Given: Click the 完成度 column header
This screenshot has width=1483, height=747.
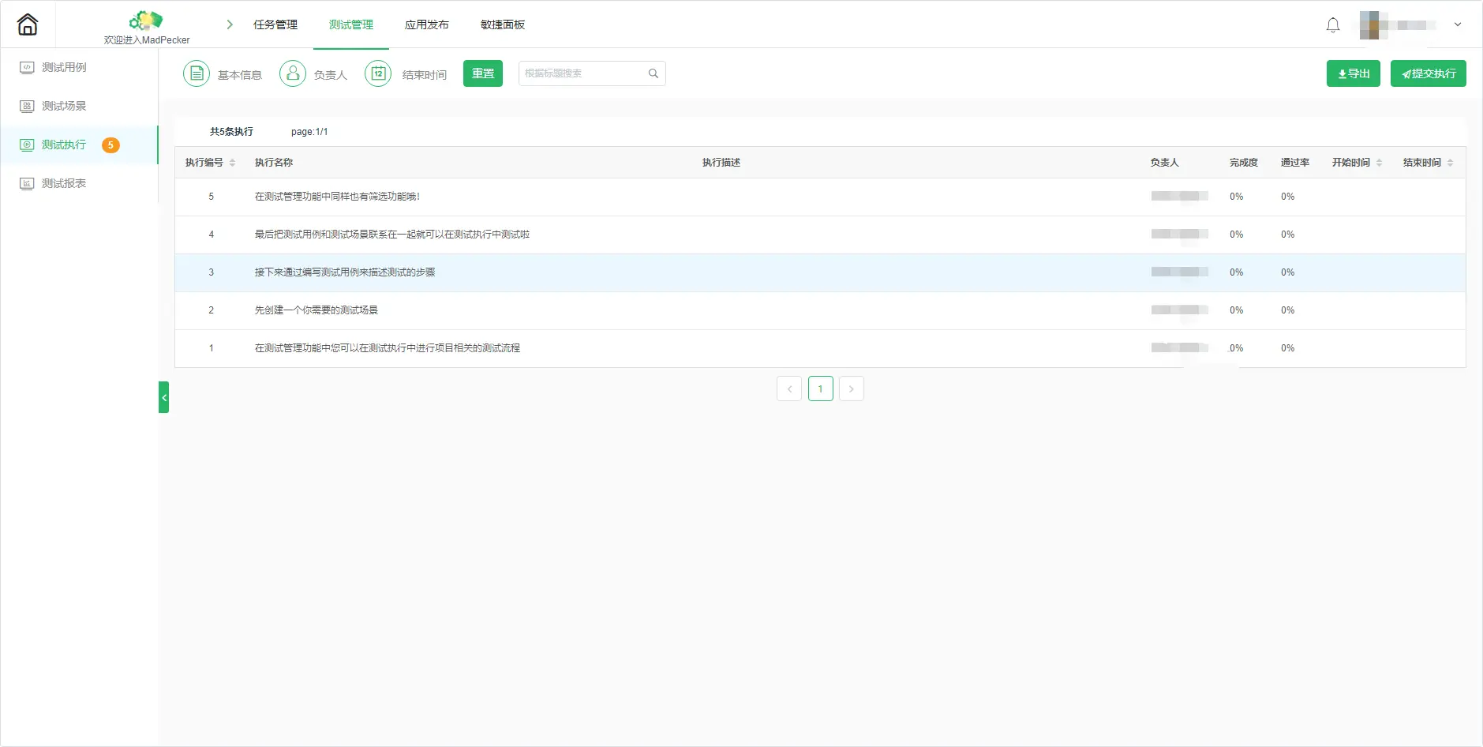Looking at the screenshot, I should click(1244, 163).
